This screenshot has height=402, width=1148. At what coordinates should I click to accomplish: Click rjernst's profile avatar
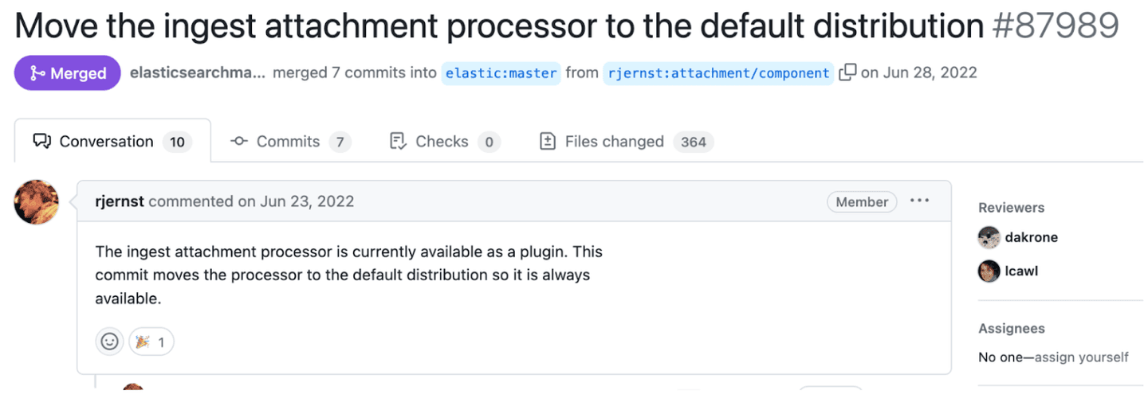pos(37,202)
